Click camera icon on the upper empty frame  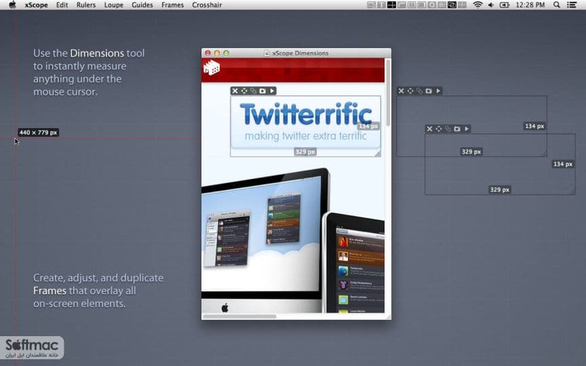(x=429, y=91)
